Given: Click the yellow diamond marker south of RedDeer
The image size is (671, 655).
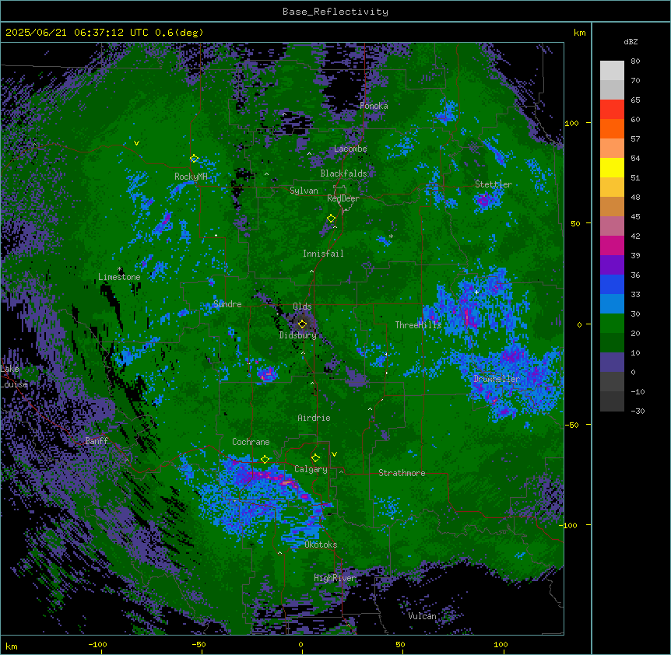Looking at the screenshot, I should point(331,219).
